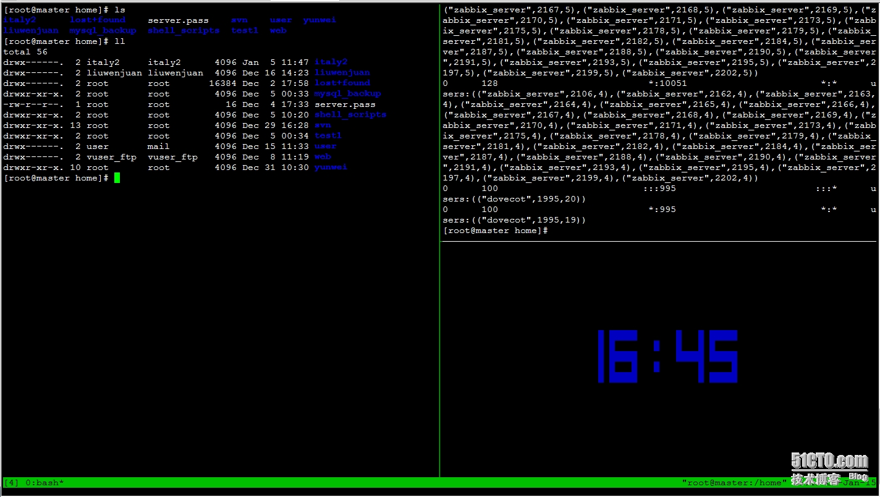Click the ("dovecot",1995,19) entry

click(529, 220)
